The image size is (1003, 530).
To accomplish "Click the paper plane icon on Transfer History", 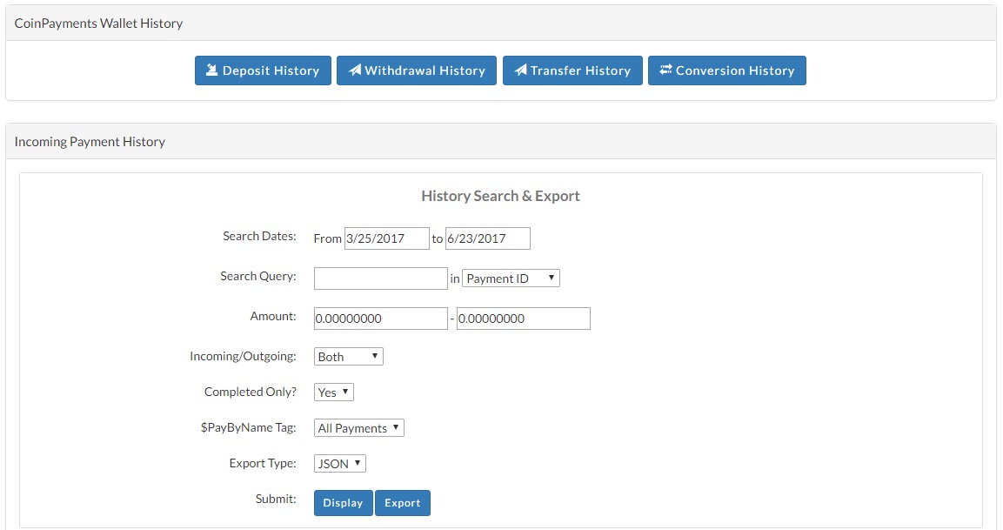I will click(x=520, y=70).
